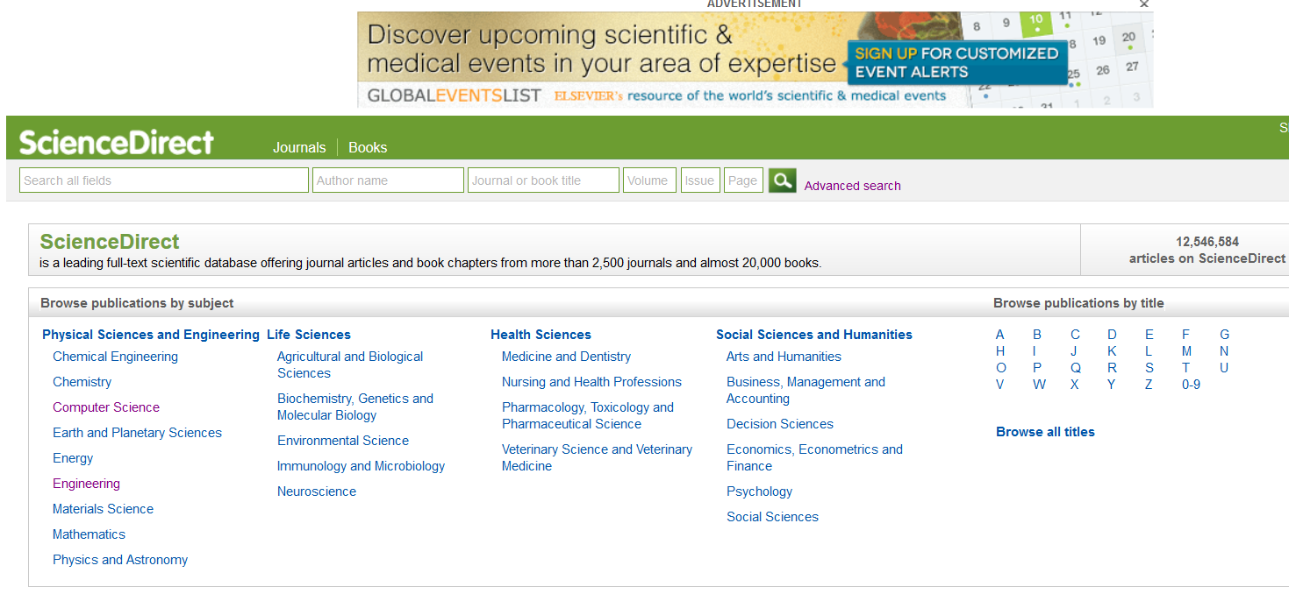Browse titles starting with M
Screen dimensions: 1289x594
coord(1186,351)
